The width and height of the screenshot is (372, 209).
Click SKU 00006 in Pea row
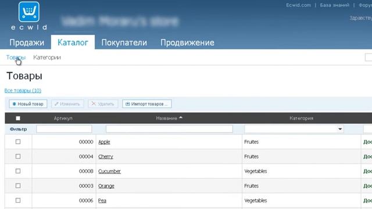(x=86, y=201)
